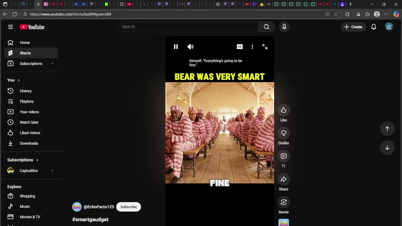Open Downloads in the sidebar
Viewport: 402px width, 226px height.
click(31, 143)
